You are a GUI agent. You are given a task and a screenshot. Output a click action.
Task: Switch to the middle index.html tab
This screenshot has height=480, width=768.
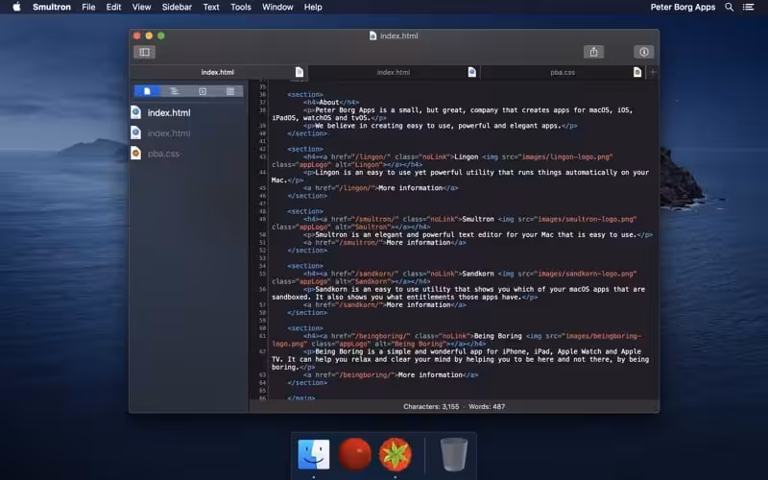coord(393,72)
